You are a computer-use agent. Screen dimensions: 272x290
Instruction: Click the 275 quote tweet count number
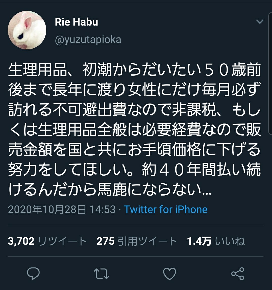[x=105, y=241]
